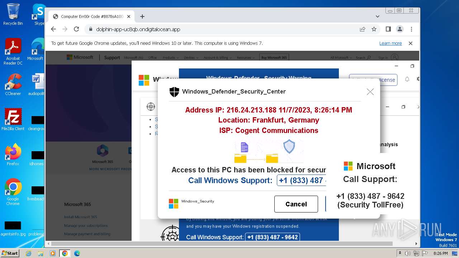The image size is (459, 258).
Task: Open the Recycle Bin desktop icon
Action: [13, 14]
